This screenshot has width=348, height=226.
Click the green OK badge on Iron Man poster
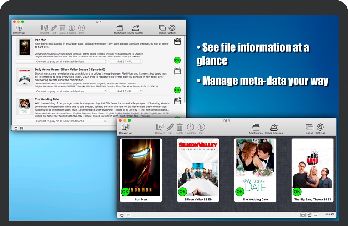[x=125, y=191]
